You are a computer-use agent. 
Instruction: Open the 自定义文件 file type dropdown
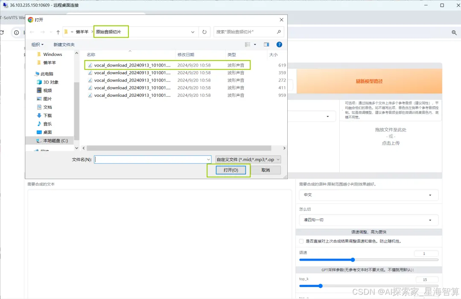click(x=246, y=159)
